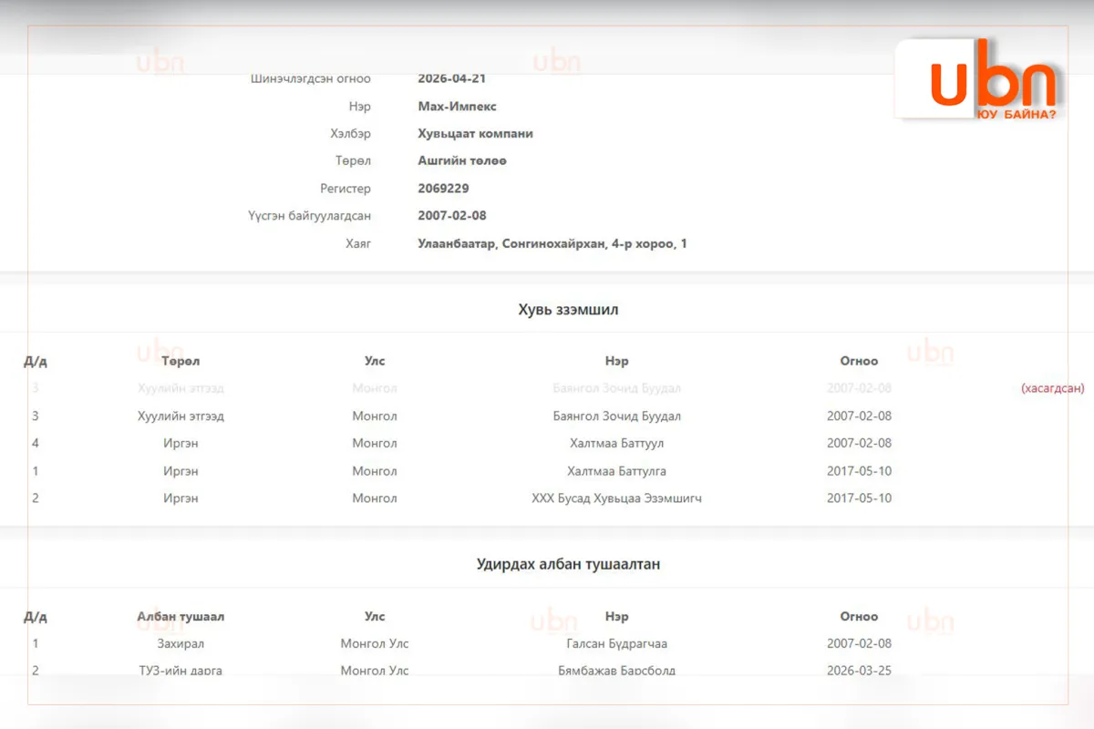This screenshot has width=1094, height=729.
Task: Click 'Иргэн' in the 'Халтмаа Баттуул' row
Action: coord(181,444)
